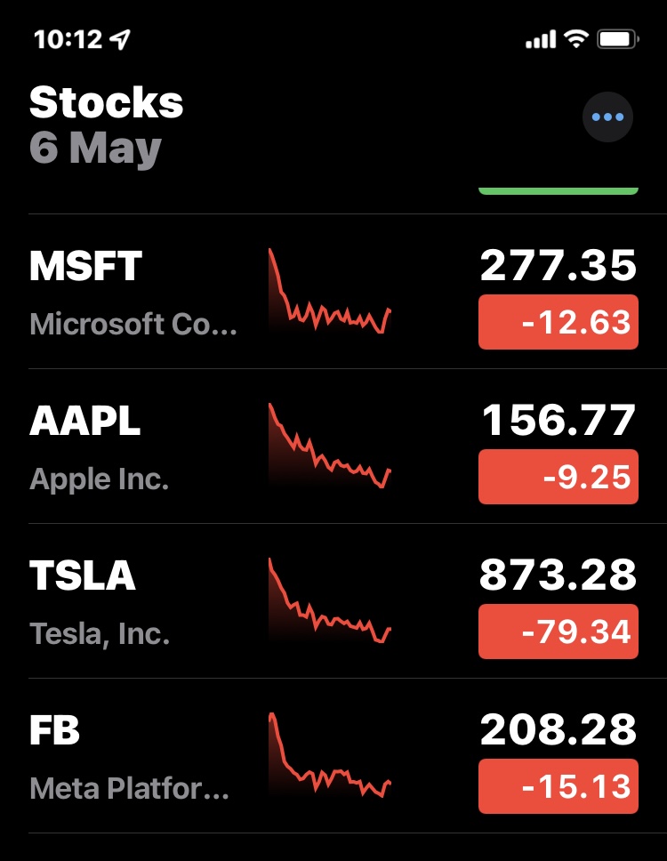Open the FB sparkline chart

click(329, 755)
